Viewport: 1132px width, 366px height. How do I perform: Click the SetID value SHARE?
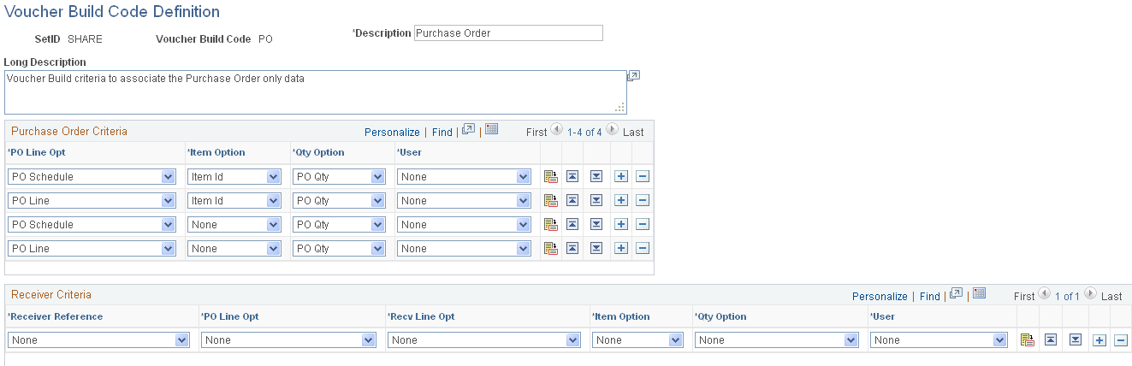pos(85,39)
